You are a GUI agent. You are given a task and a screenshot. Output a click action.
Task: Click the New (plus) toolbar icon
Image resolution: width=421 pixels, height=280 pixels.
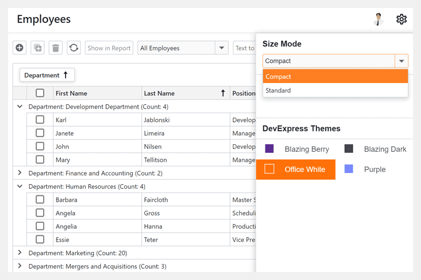point(20,48)
